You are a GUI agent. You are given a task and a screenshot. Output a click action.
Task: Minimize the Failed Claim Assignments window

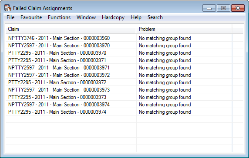209,8
